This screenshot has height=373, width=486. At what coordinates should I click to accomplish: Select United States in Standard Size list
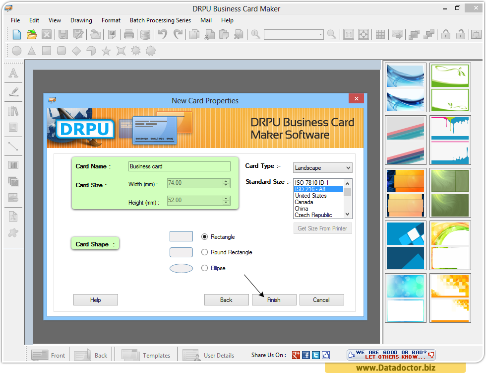[318, 196]
